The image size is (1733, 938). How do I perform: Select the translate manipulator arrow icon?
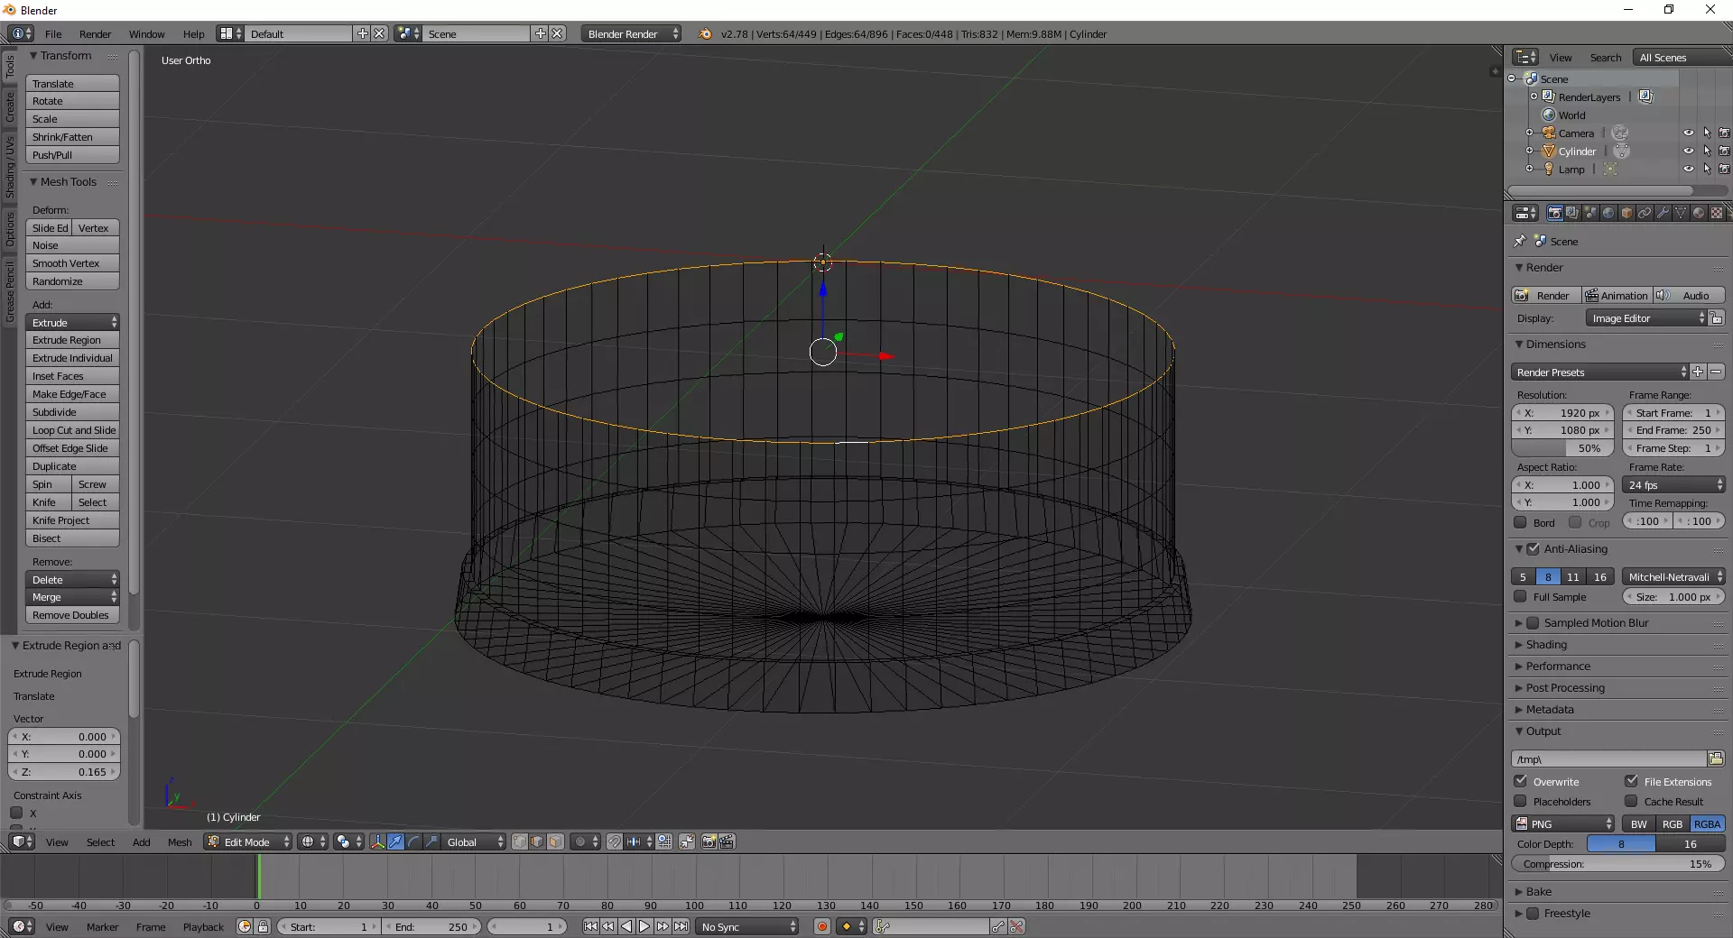(x=395, y=841)
